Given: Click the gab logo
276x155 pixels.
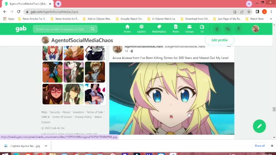Looking at the screenshot, I should tap(21, 29).
